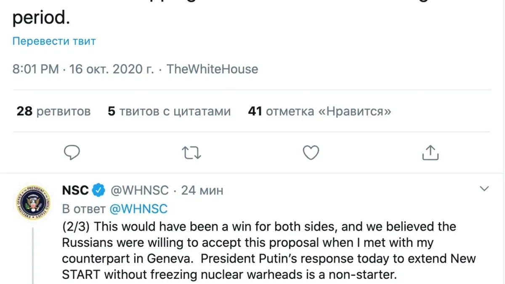Open the share tweet icon
This screenshot has width=505, height=284.
[430, 153]
